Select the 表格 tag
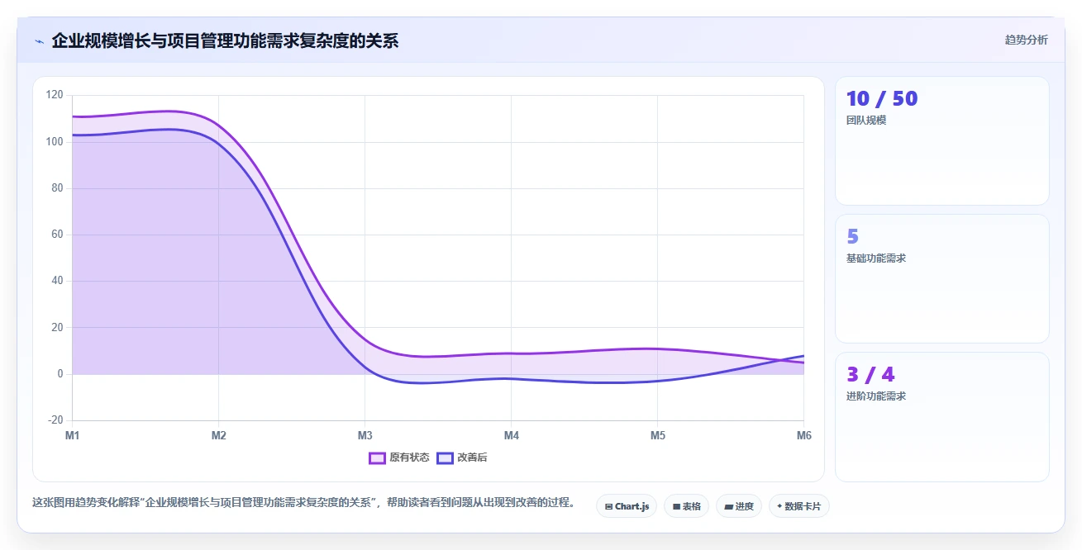Screen dimensions: 1082x550 (686, 506)
